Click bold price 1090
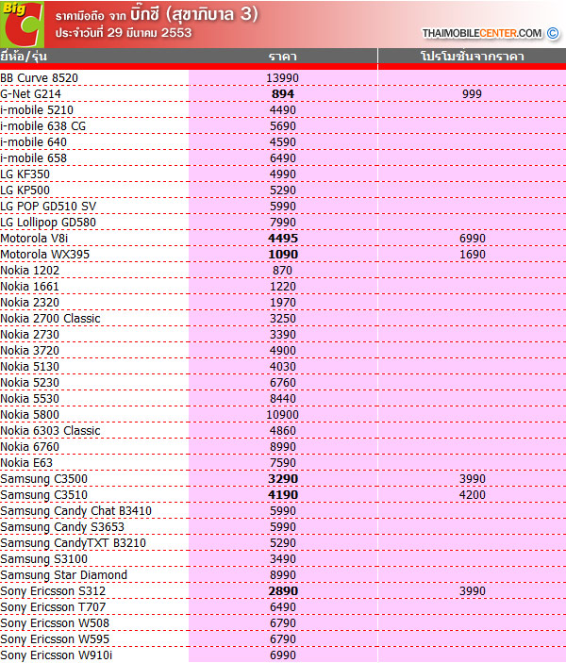566x663 pixels. [x=283, y=255]
